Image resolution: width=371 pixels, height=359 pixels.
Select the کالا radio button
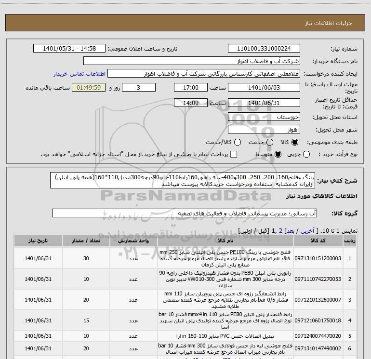(x=295, y=142)
